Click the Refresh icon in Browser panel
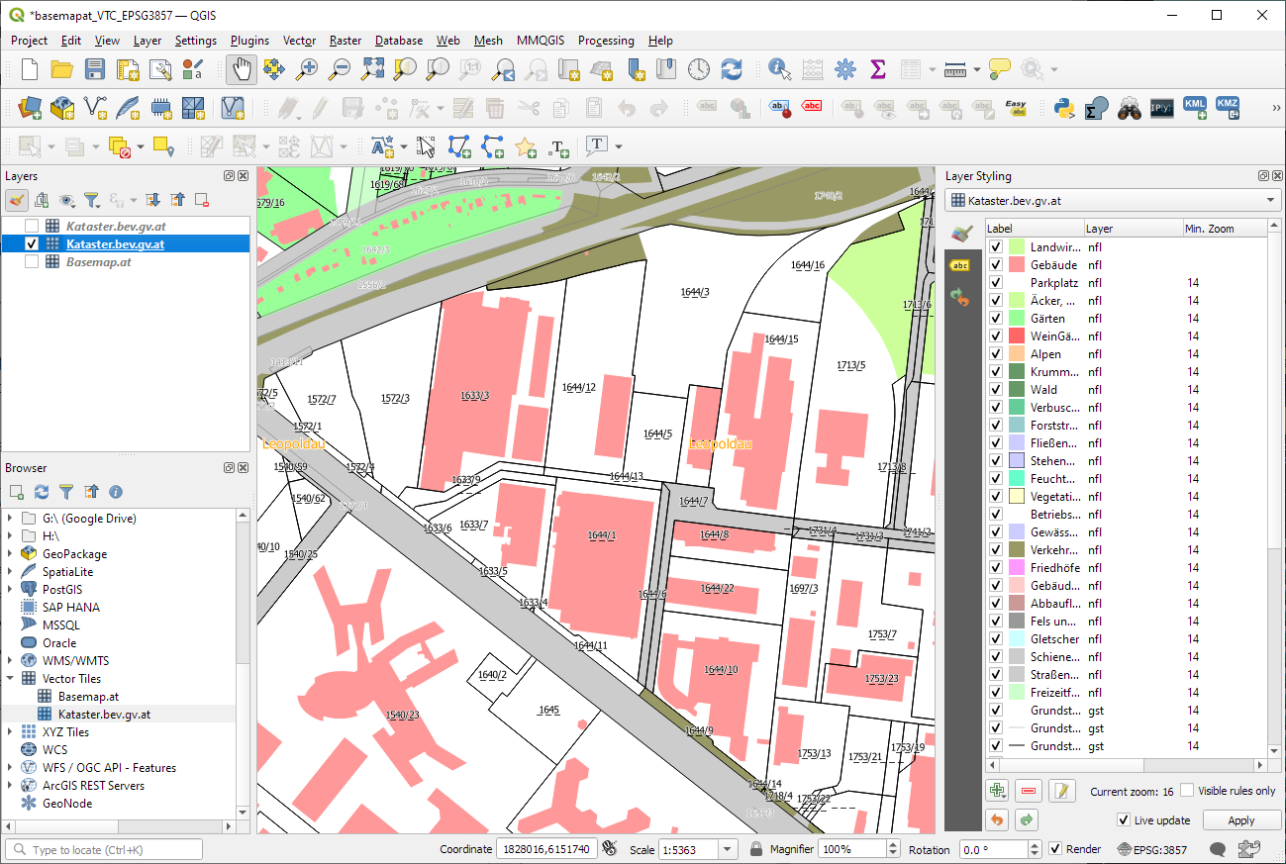The height and width of the screenshot is (864, 1286). pyautogui.click(x=42, y=492)
